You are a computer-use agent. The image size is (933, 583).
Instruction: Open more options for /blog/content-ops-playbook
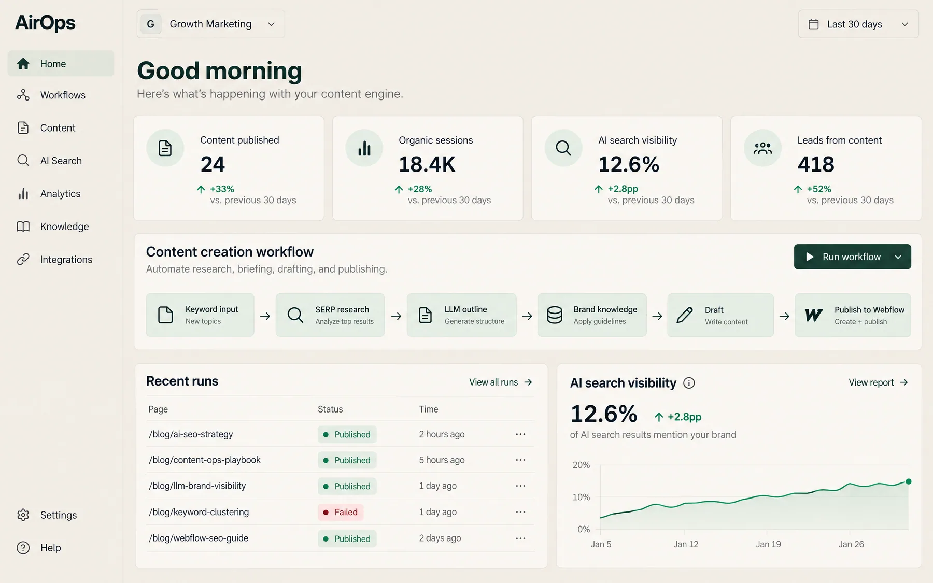point(520,460)
